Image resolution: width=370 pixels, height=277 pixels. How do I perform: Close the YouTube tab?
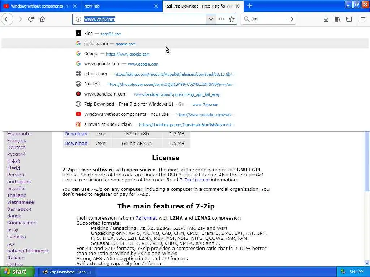75,6
